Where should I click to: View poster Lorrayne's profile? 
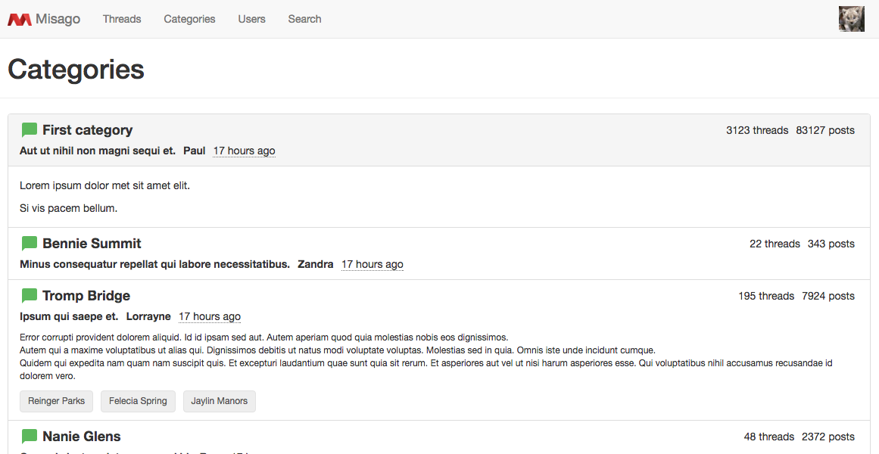pyautogui.click(x=148, y=316)
